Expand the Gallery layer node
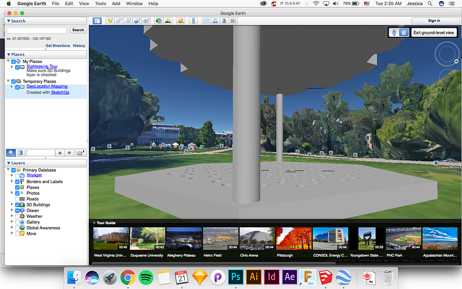 tap(12, 222)
